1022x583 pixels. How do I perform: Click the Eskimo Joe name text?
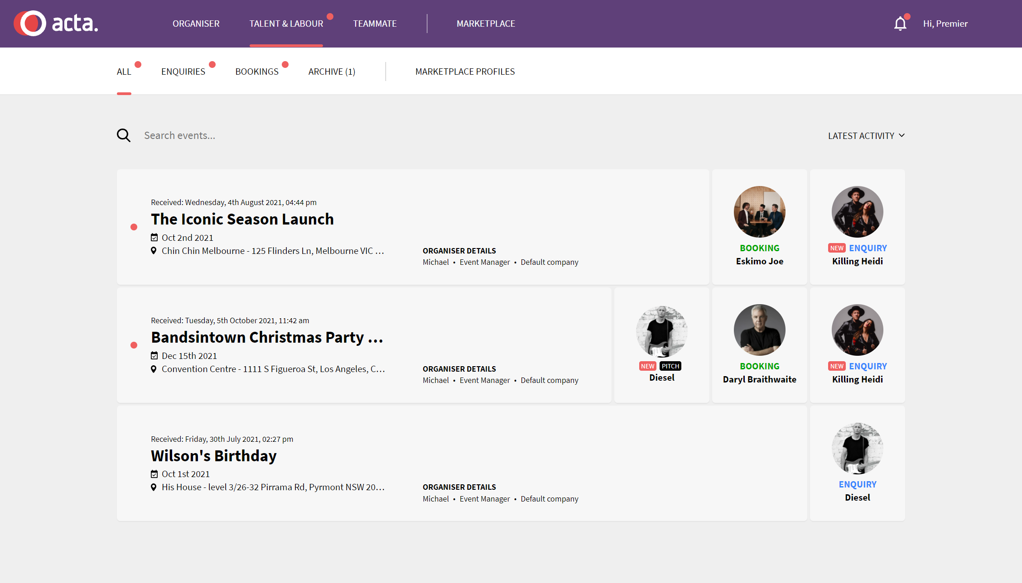pyautogui.click(x=760, y=261)
